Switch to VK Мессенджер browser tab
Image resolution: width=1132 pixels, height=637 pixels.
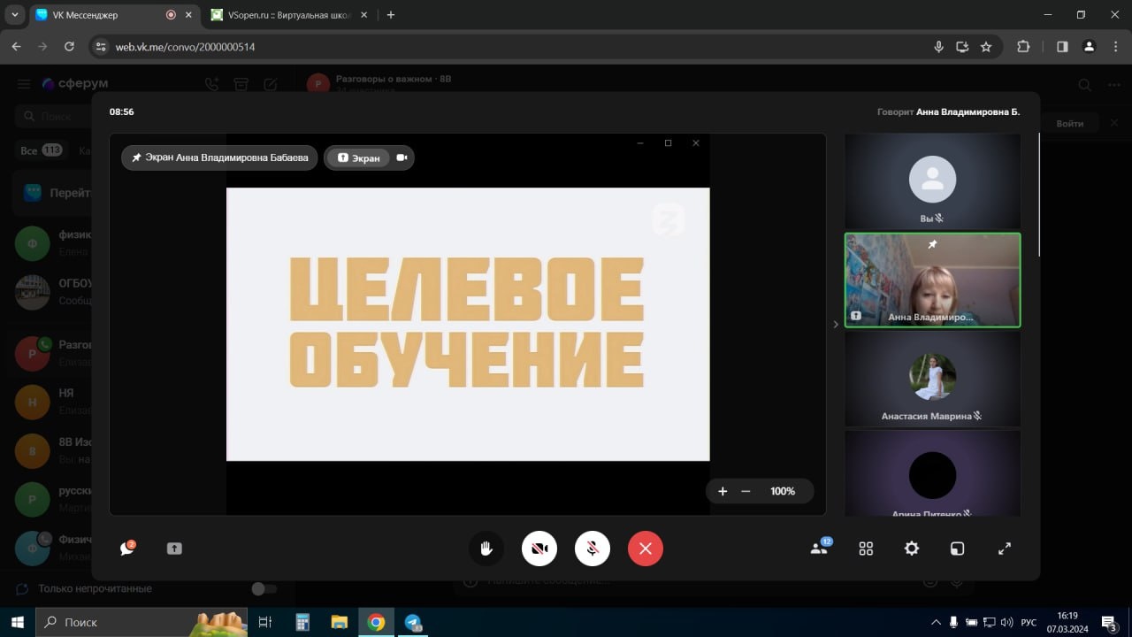click(x=97, y=15)
